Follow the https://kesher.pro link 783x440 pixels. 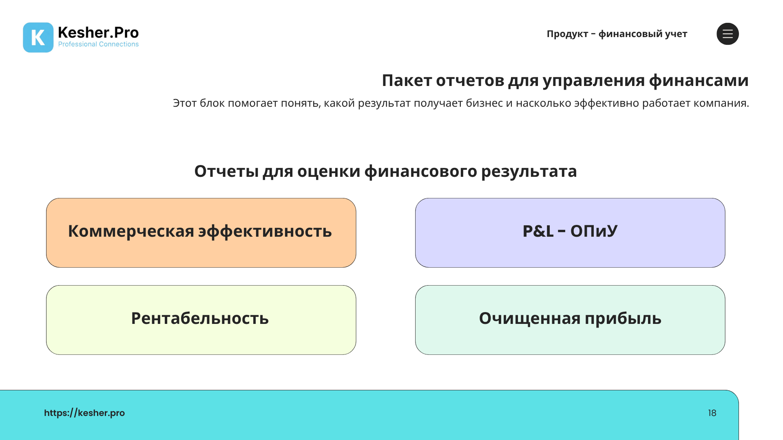pyautogui.click(x=84, y=413)
